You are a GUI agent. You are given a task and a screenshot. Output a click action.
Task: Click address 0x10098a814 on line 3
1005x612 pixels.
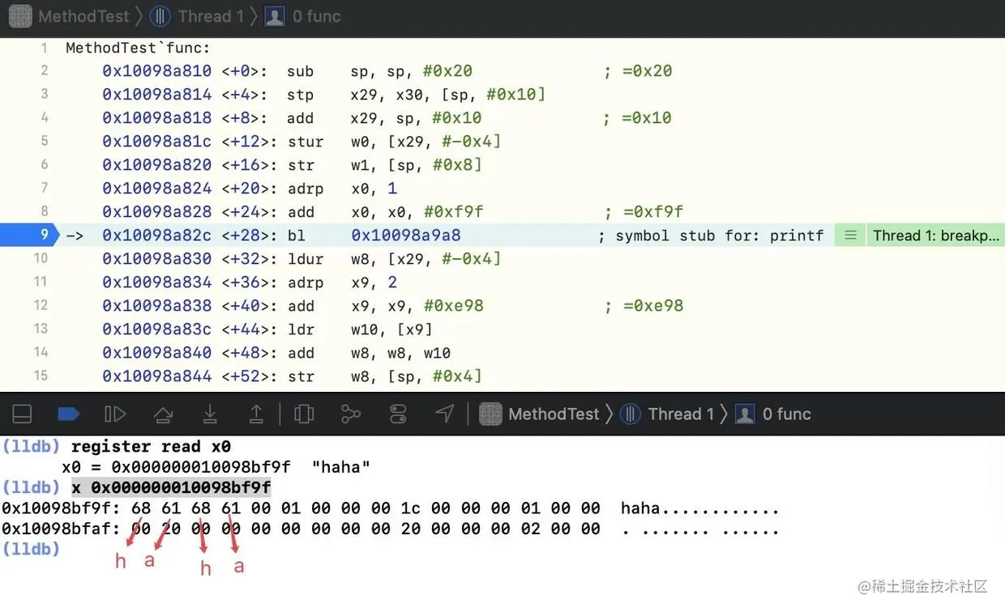(x=156, y=95)
